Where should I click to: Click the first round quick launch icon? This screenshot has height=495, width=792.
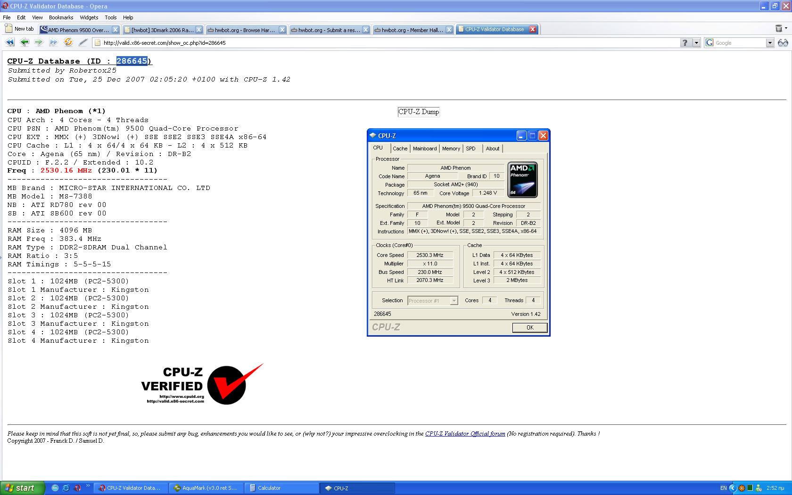tap(55, 488)
